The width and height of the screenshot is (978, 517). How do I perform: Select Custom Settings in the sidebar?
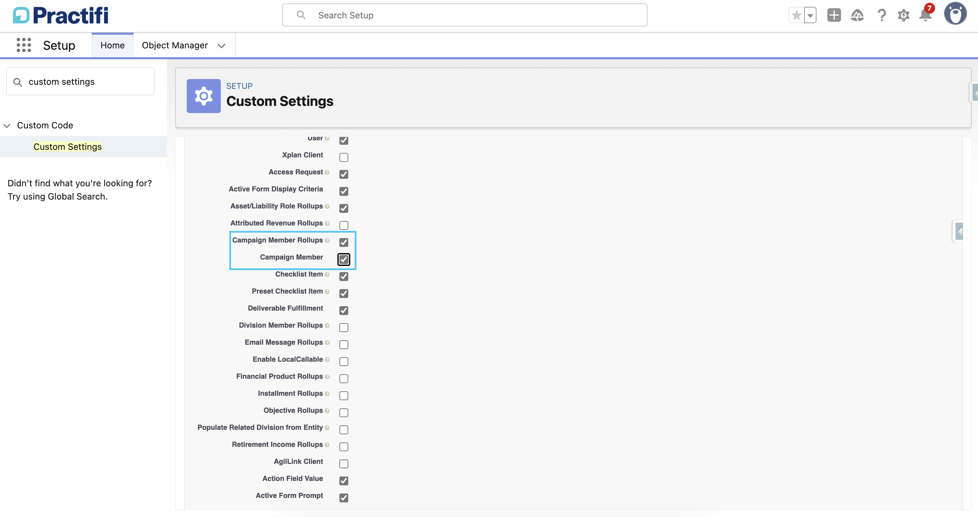coord(67,146)
